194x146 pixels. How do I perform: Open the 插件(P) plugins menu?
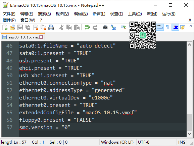pos(9,20)
